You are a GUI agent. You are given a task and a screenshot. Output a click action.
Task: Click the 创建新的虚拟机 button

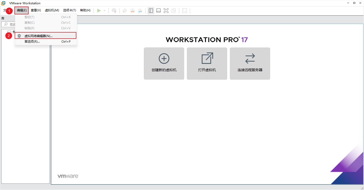[x=164, y=64]
